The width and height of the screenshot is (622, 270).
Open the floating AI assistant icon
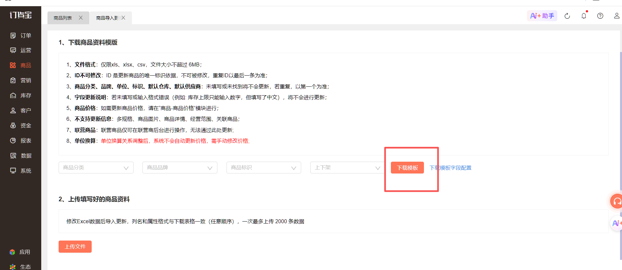[616, 223]
